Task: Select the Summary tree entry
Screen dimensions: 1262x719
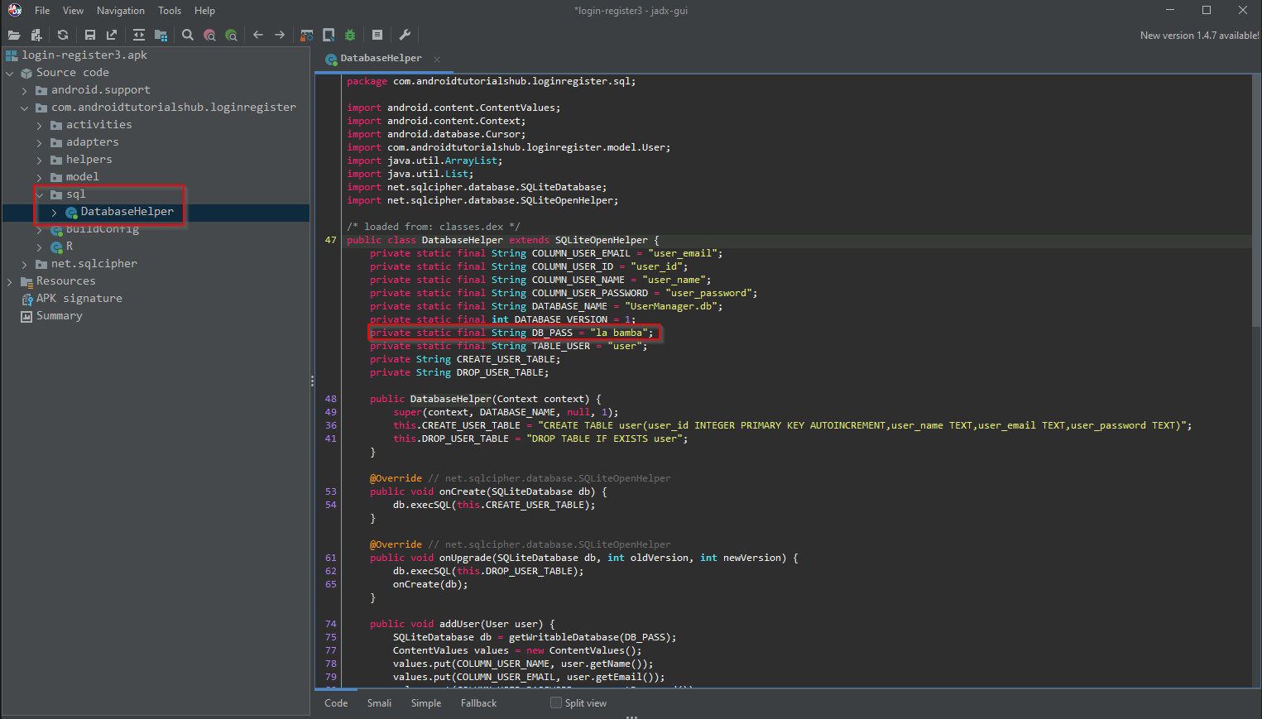Action: coord(60,316)
